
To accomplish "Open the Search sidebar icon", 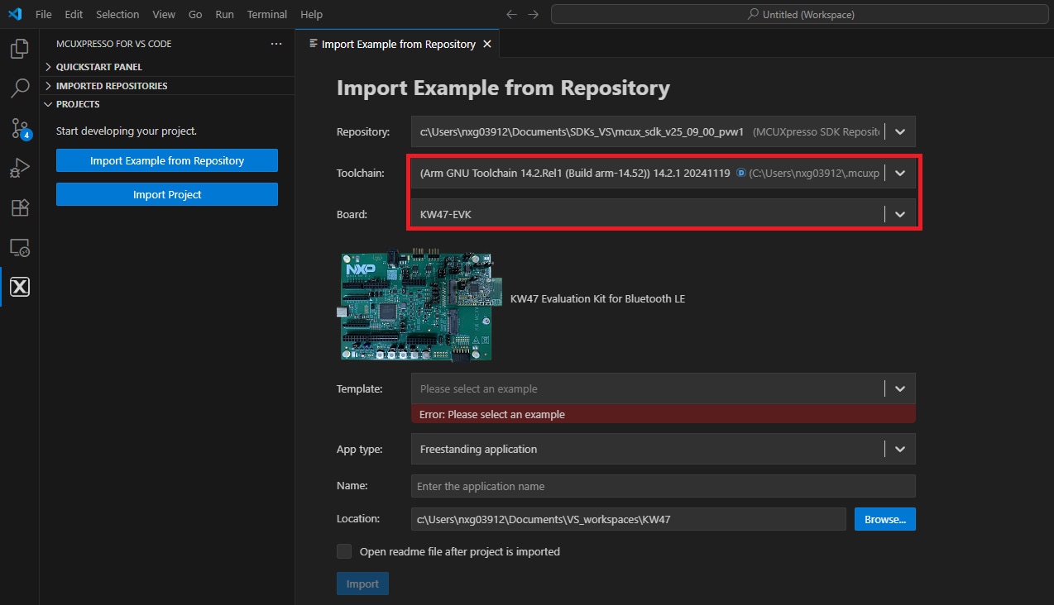I will click(18, 88).
